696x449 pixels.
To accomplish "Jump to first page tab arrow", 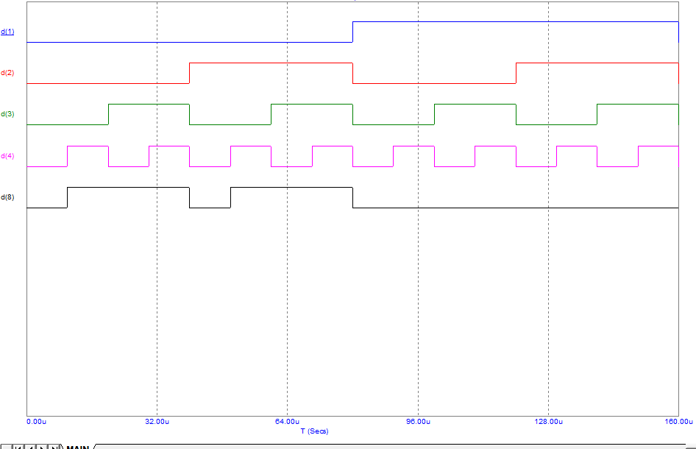I will (x=18, y=446).
